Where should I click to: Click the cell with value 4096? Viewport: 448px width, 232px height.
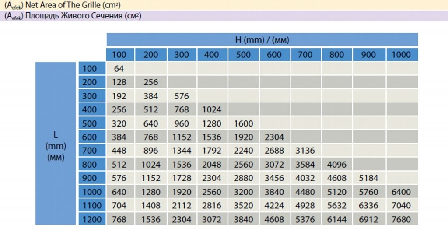337,165
